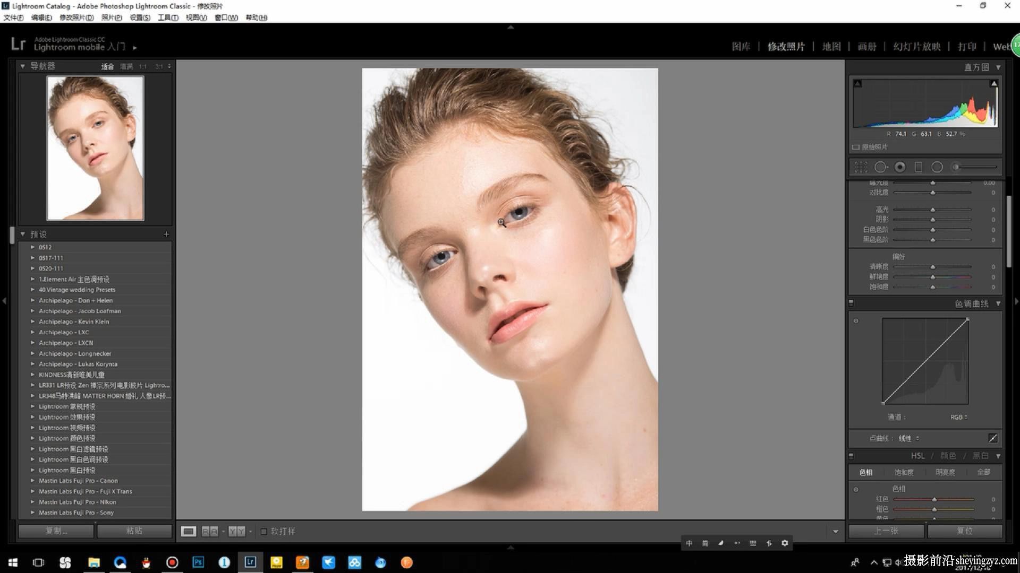
Task: Hide the left panel with side arrow
Action: click(4, 301)
